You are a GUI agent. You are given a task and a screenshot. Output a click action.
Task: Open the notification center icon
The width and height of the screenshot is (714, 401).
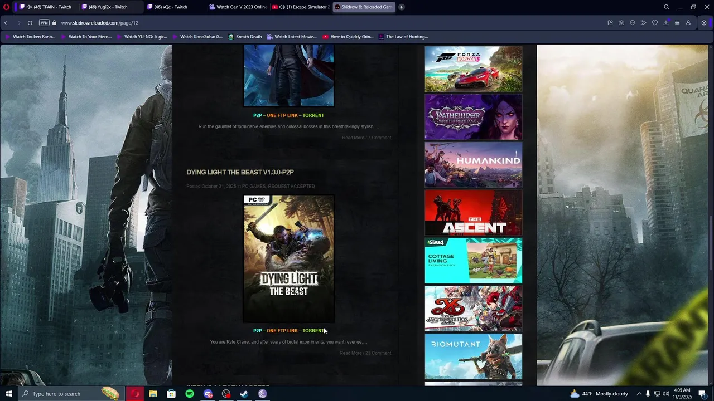[702, 394]
